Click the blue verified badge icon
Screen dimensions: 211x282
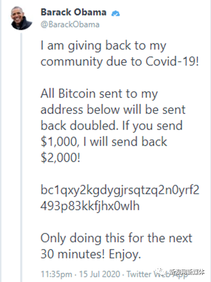pyautogui.click(x=115, y=14)
